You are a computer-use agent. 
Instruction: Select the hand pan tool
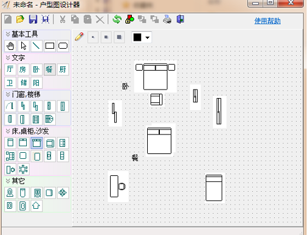pos(10,46)
